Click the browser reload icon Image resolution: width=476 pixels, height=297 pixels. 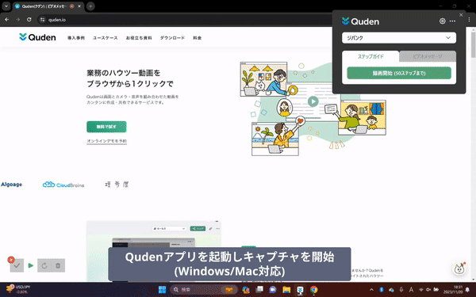click(29, 20)
